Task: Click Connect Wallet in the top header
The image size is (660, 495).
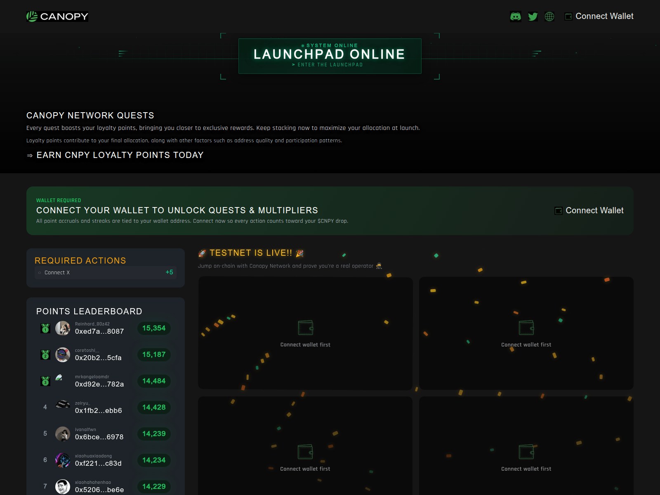Action: point(599,16)
